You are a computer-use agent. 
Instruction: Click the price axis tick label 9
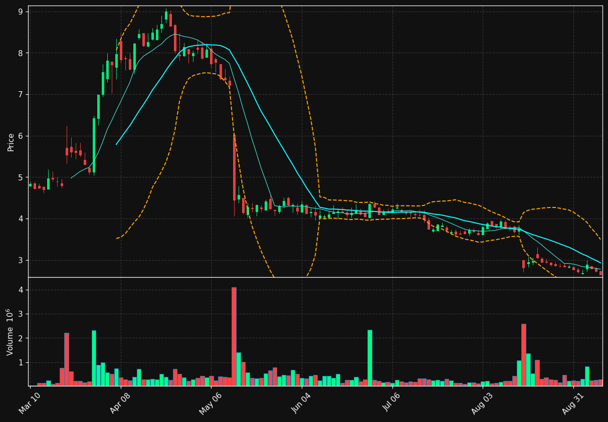(21, 12)
